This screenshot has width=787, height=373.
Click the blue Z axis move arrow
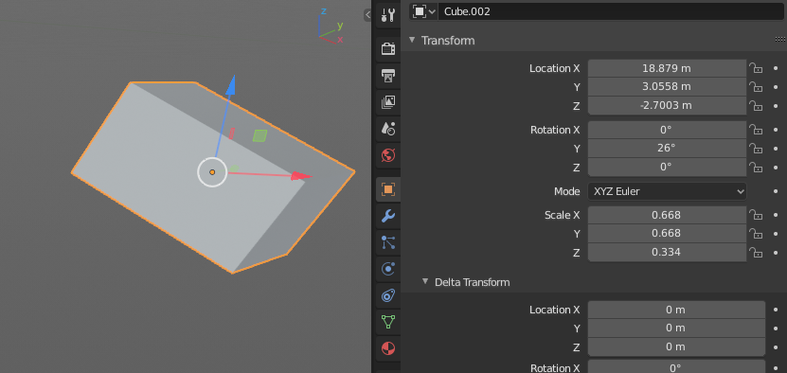[x=230, y=85]
